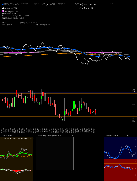Click the 'Avg Vol: 0.067 M' value
Image resolution: width=137 pixels, height=181 pixels.
[88, 5]
